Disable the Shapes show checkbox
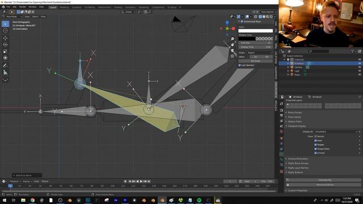This screenshot has width=363, height=204. click(315, 145)
